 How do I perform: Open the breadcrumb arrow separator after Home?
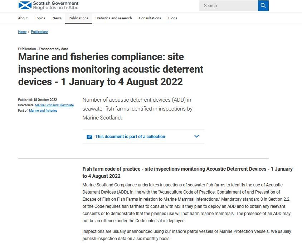[29, 32]
